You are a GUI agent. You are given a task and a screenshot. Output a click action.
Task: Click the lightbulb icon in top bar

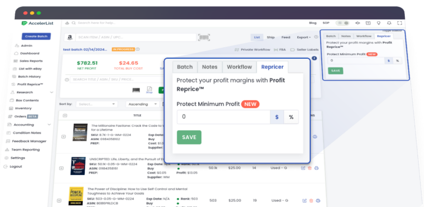pyautogui.click(x=378, y=23)
